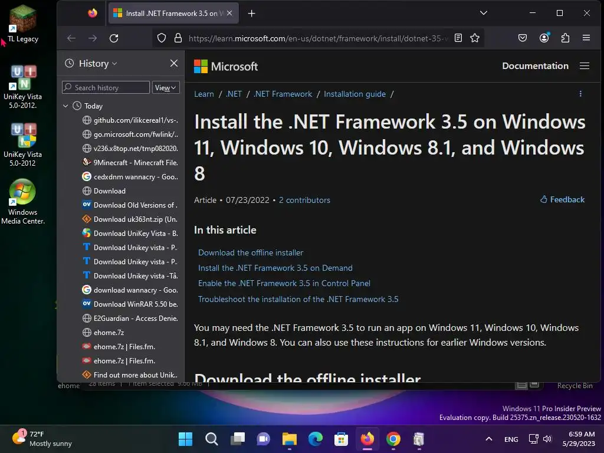Jump to Troubleshoot the installation section
The image size is (604, 453).
click(298, 299)
